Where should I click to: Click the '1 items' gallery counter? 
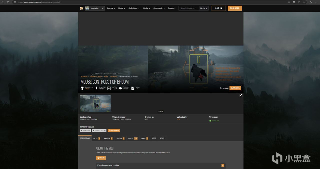(161, 111)
